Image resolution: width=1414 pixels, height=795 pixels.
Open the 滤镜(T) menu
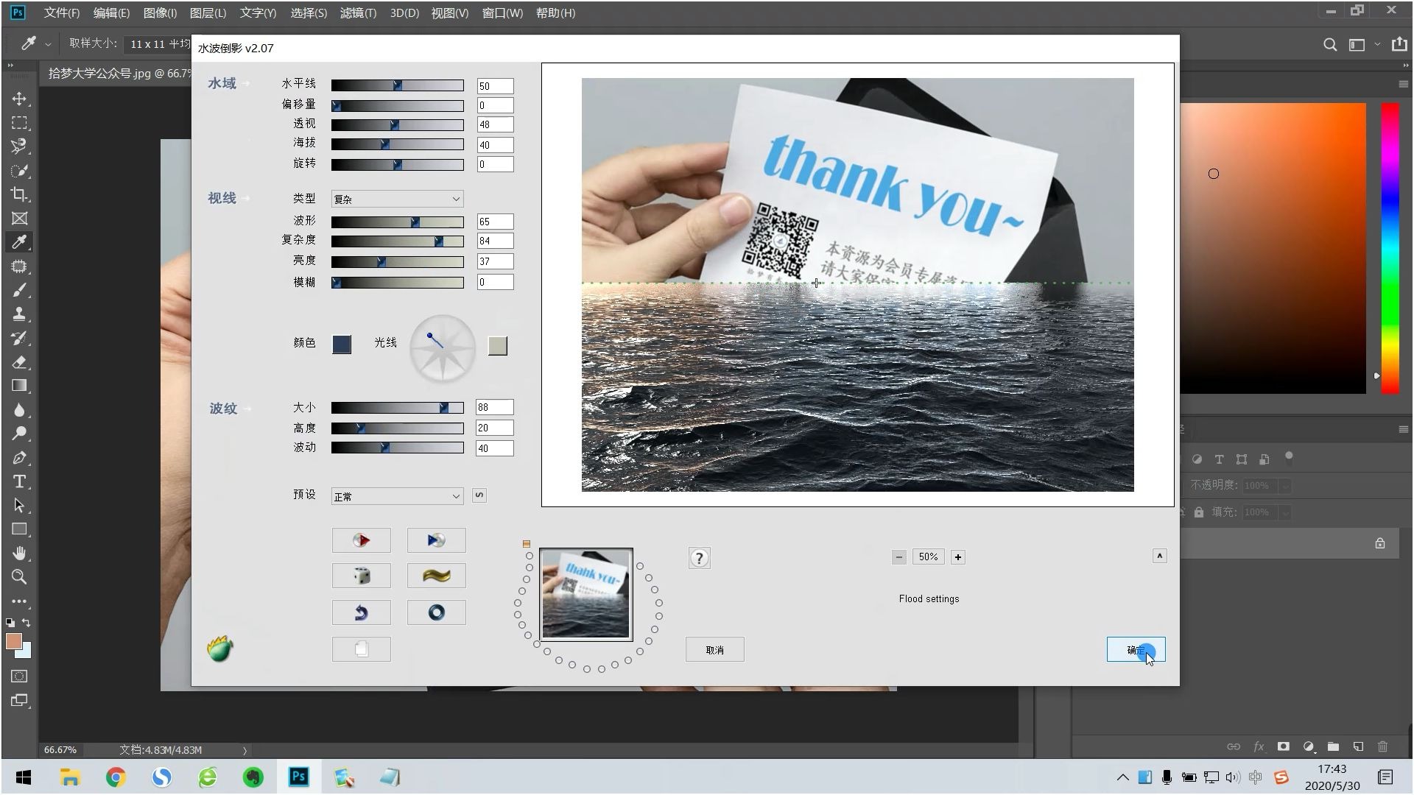[x=358, y=13]
